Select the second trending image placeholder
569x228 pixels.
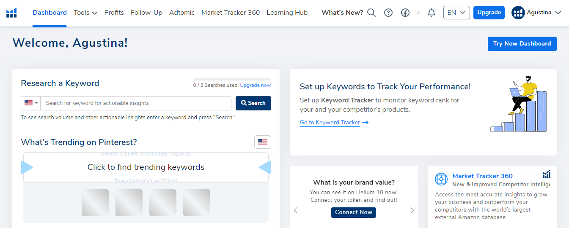[x=129, y=203]
